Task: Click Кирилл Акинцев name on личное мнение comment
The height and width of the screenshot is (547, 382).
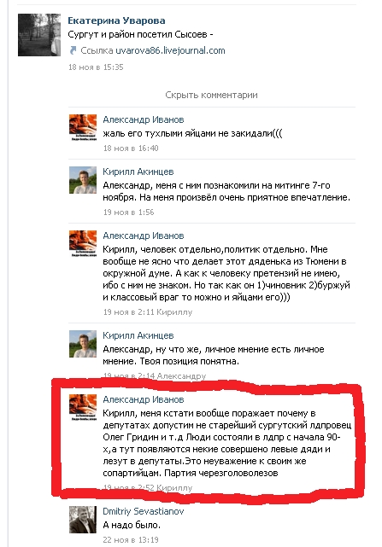Action: [138, 335]
